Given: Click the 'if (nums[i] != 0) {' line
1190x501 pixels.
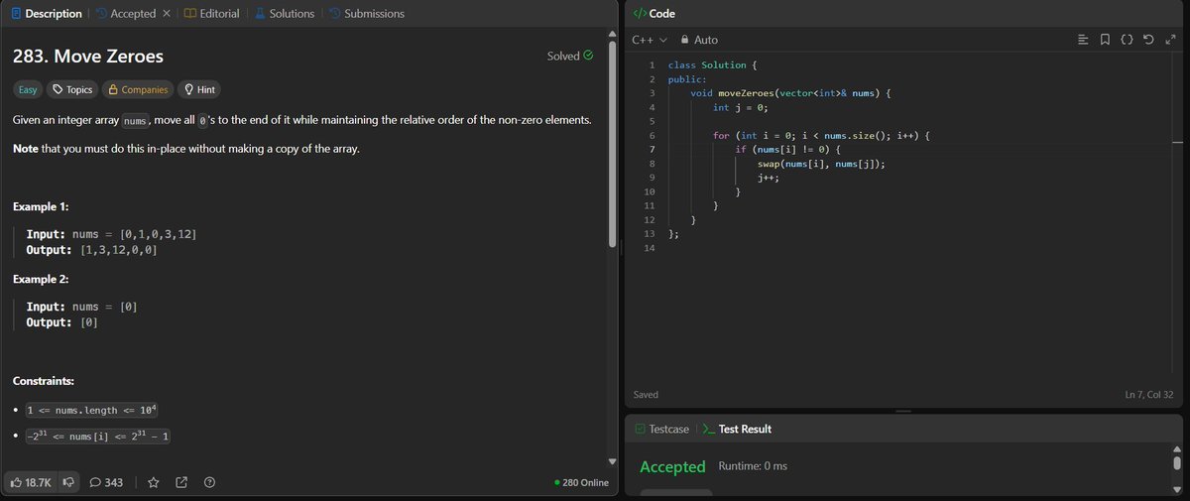Looking at the screenshot, I should click(787, 149).
